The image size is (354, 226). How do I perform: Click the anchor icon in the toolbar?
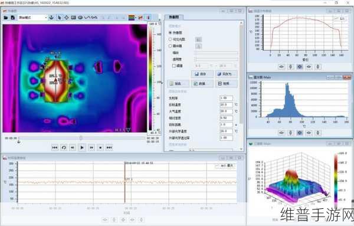tap(52, 17)
